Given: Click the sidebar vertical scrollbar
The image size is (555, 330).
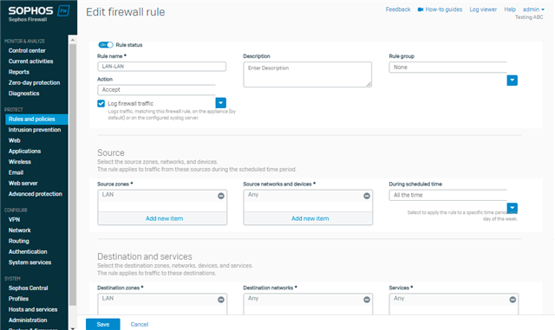Looking at the screenshot, I should pos(73,174).
